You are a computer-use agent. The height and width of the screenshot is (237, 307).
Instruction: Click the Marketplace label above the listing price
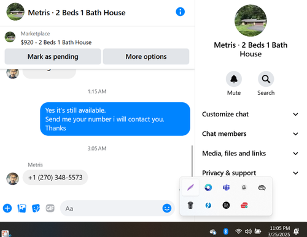35,34
